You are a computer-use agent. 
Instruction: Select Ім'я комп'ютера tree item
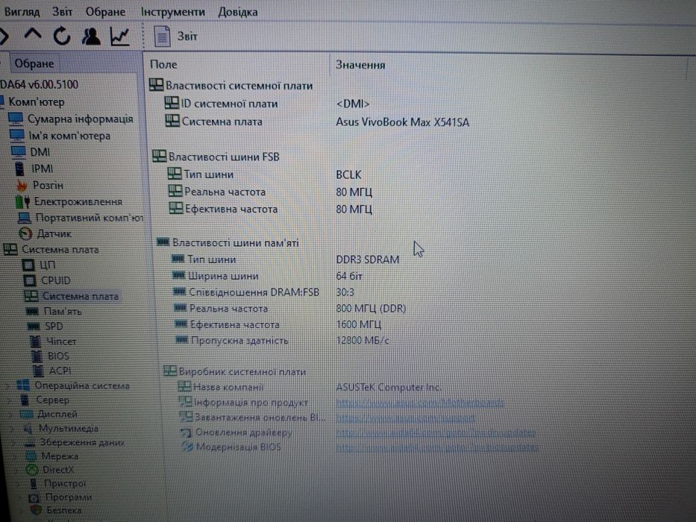click(69, 136)
